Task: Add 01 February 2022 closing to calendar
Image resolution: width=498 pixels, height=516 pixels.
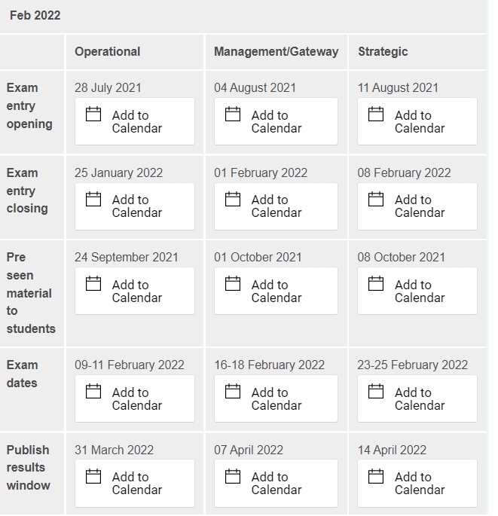Action: pos(276,206)
